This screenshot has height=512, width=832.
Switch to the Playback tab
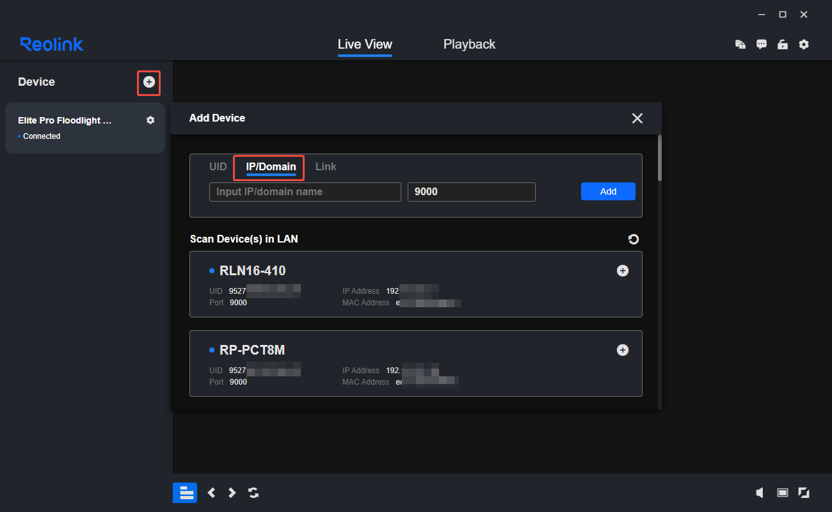click(469, 44)
